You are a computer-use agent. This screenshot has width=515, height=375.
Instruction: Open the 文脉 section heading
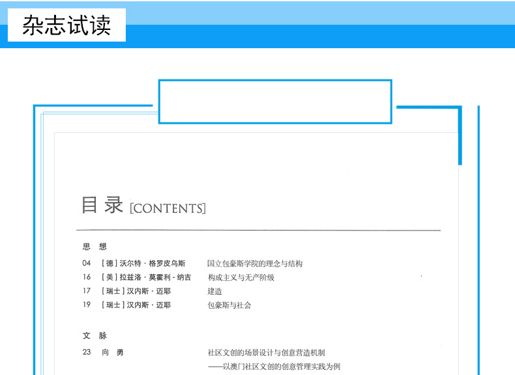point(95,336)
